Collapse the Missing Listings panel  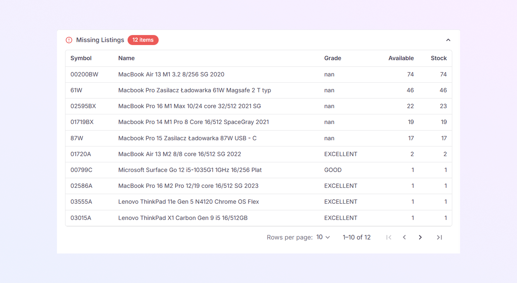[448, 40]
